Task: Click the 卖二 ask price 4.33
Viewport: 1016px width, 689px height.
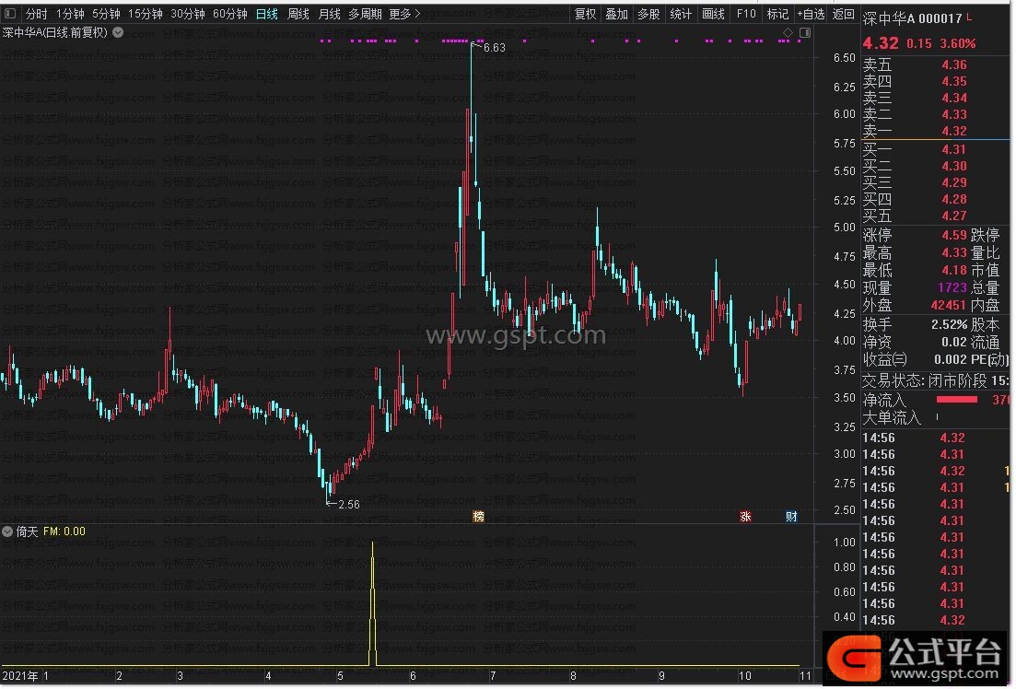Action: pos(953,114)
